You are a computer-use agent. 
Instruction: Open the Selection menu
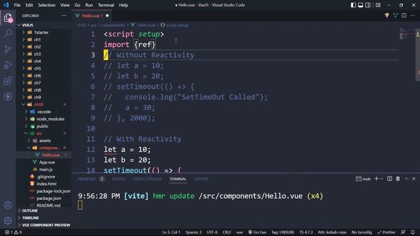tap(47, 5)
